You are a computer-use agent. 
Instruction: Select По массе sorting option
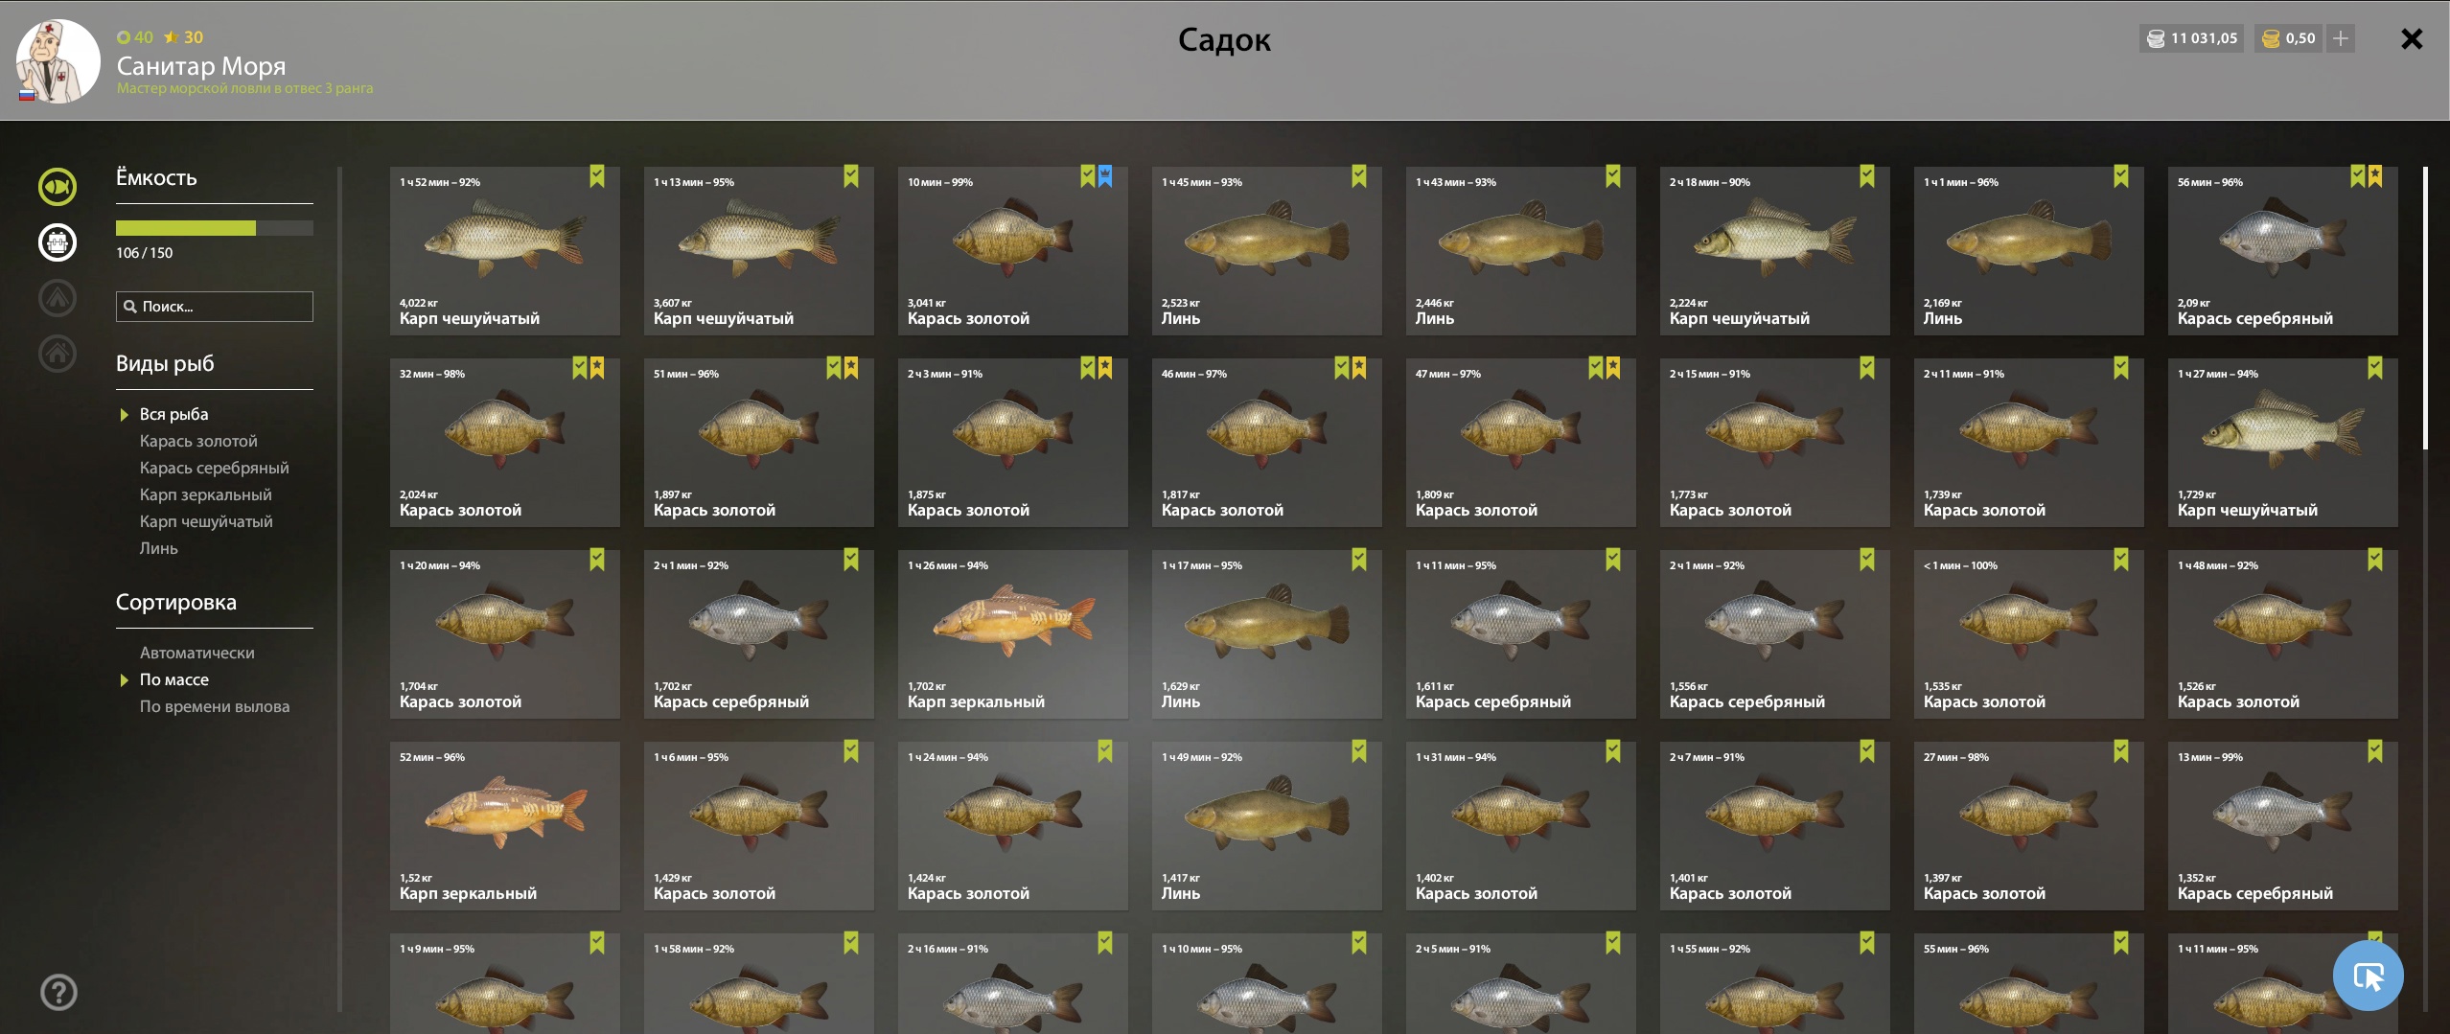pyautogui.click(x=174, y=679)
